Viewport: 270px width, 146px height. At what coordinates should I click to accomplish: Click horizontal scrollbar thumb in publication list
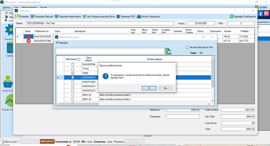pyautogui.click(x=79, y=104)
